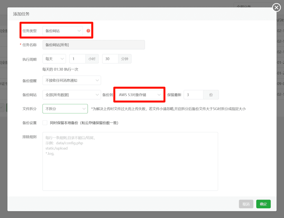
Task: Enable the 同时保留本地备份 checkbox
Action: (x=45, y=123)
